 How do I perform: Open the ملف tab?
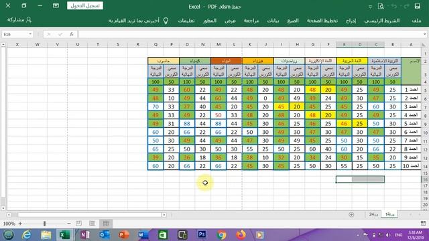click(416, 21)
